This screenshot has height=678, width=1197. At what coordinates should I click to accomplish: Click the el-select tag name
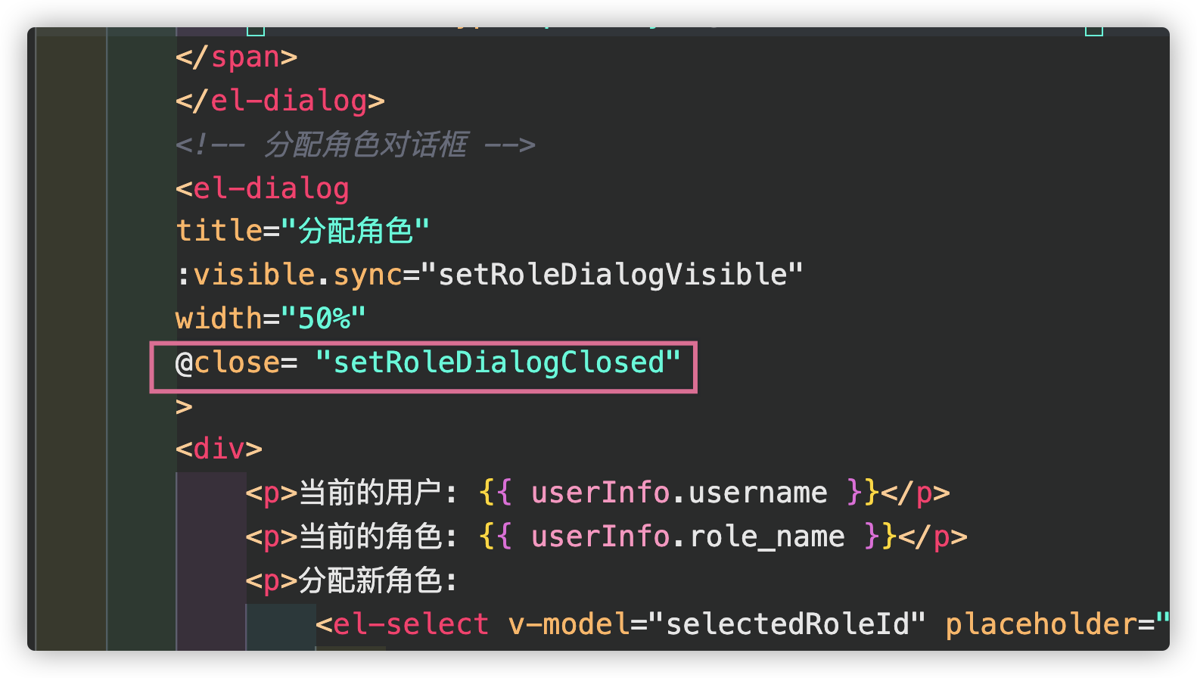click(x=411, y=624)
